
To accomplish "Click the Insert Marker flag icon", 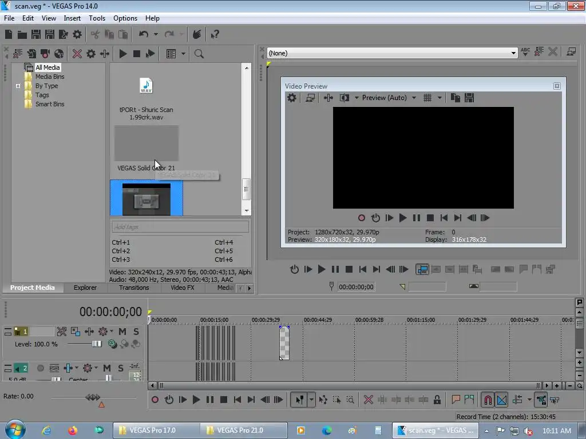I will 456,400.
